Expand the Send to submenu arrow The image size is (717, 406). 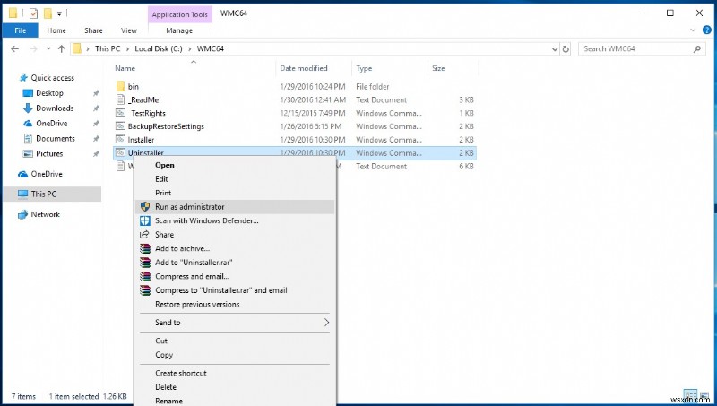[326, 323]
